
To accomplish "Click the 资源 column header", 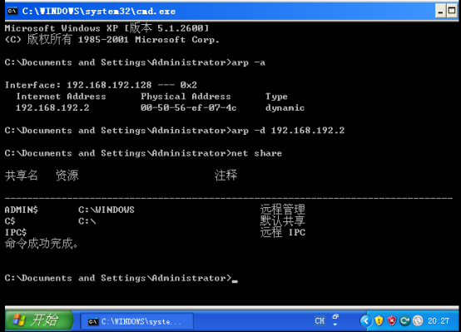I will [x=67, y=176].
